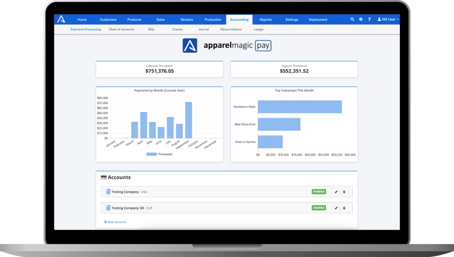Click the $80,000 y-axis label

coord(103,98)
